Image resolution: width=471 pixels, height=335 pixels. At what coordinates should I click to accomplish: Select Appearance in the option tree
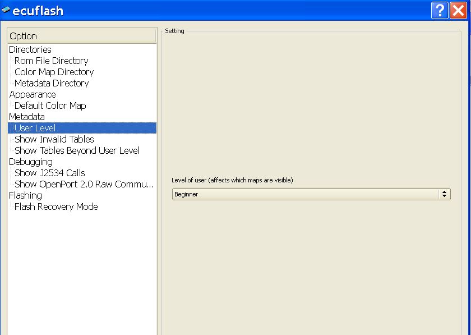point(33,94)
